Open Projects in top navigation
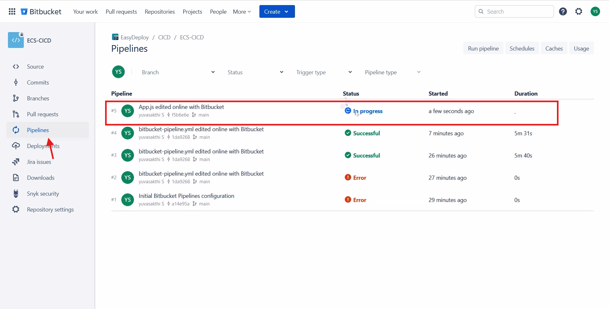Viewport: 609px width, 309px height. (192, 12)
